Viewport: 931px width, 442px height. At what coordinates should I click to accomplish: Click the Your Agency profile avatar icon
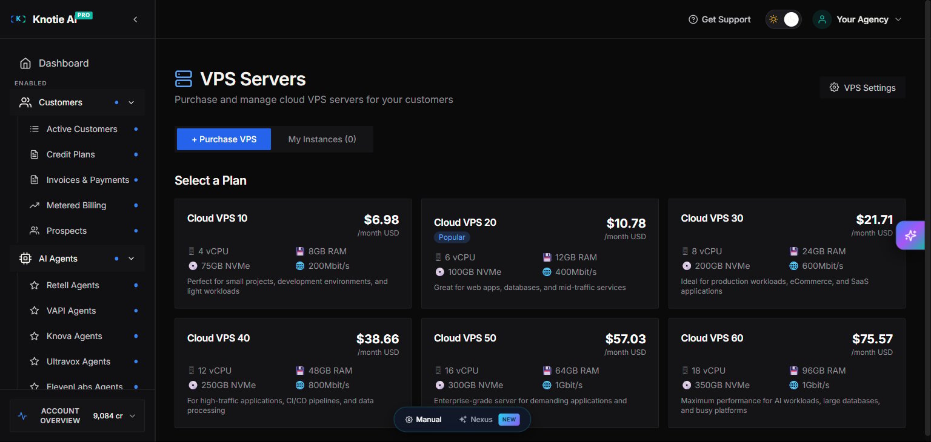click(822, 19)
